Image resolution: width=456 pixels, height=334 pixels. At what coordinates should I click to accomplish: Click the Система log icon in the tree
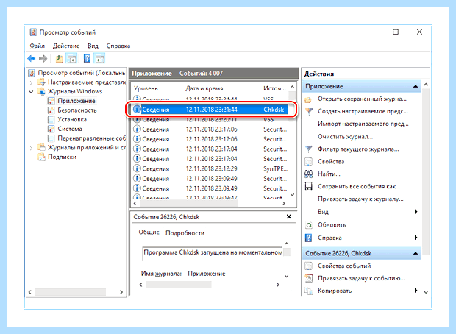point(51,129)
